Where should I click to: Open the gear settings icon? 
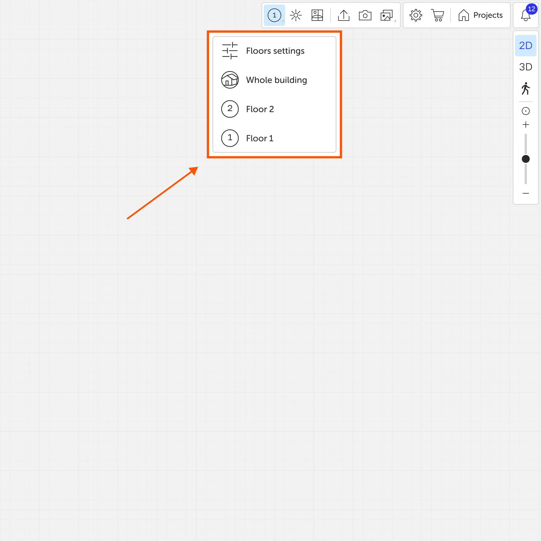coord(416,15)
